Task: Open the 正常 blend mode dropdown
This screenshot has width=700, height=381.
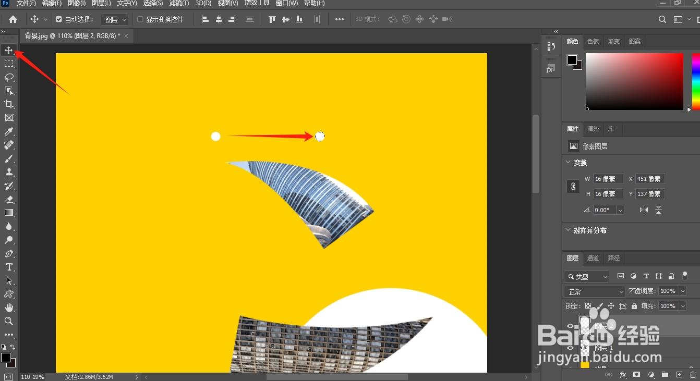Action: tap(594, 291)
